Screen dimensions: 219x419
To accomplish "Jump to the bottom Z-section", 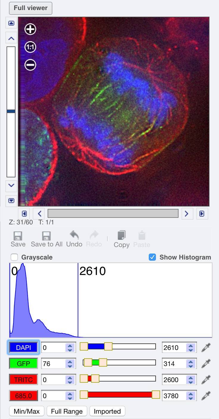I will (x=11, y=201).
